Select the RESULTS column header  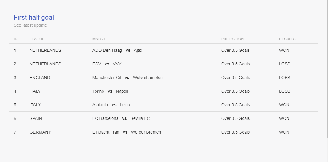click(287, 39)
